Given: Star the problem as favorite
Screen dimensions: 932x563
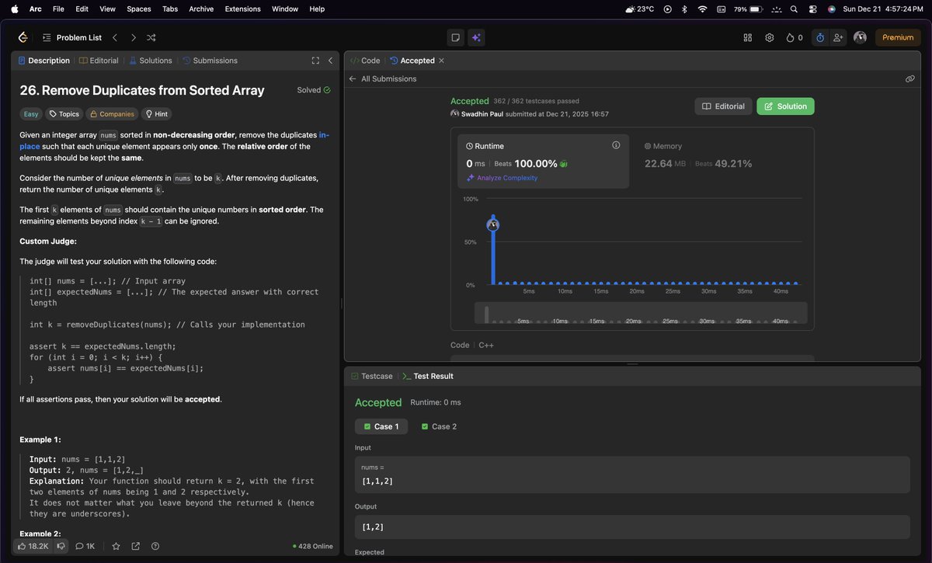Looking at the screenshot, I should 116,546.
